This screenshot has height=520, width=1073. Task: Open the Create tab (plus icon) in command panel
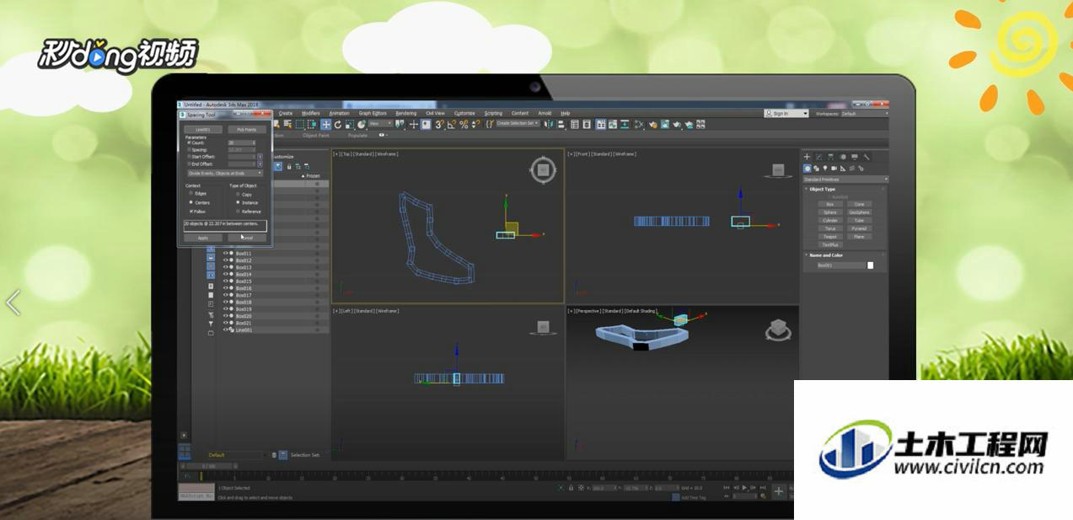click(x=807, y=157)
